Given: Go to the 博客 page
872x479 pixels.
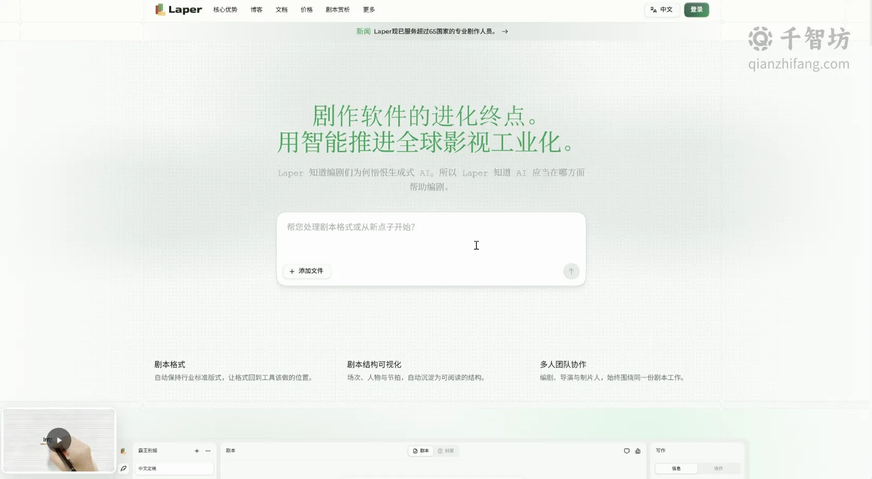Looking at the screenshot, I should [257, 10].
